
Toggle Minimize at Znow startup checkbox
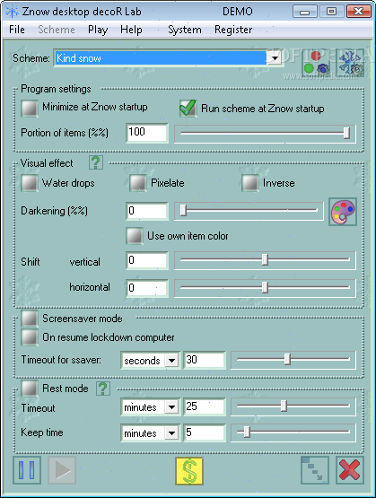click(30, 109)
